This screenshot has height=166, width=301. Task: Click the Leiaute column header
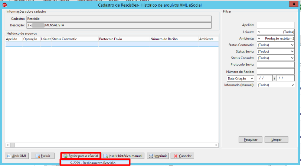pyautogui.click(x=46, y=39)
